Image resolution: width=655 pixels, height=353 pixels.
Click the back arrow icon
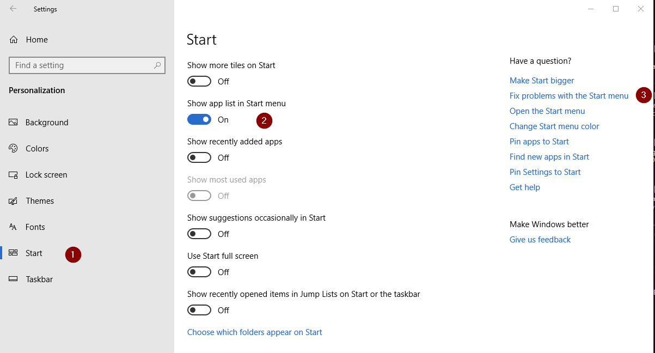[x=13, y=9]
